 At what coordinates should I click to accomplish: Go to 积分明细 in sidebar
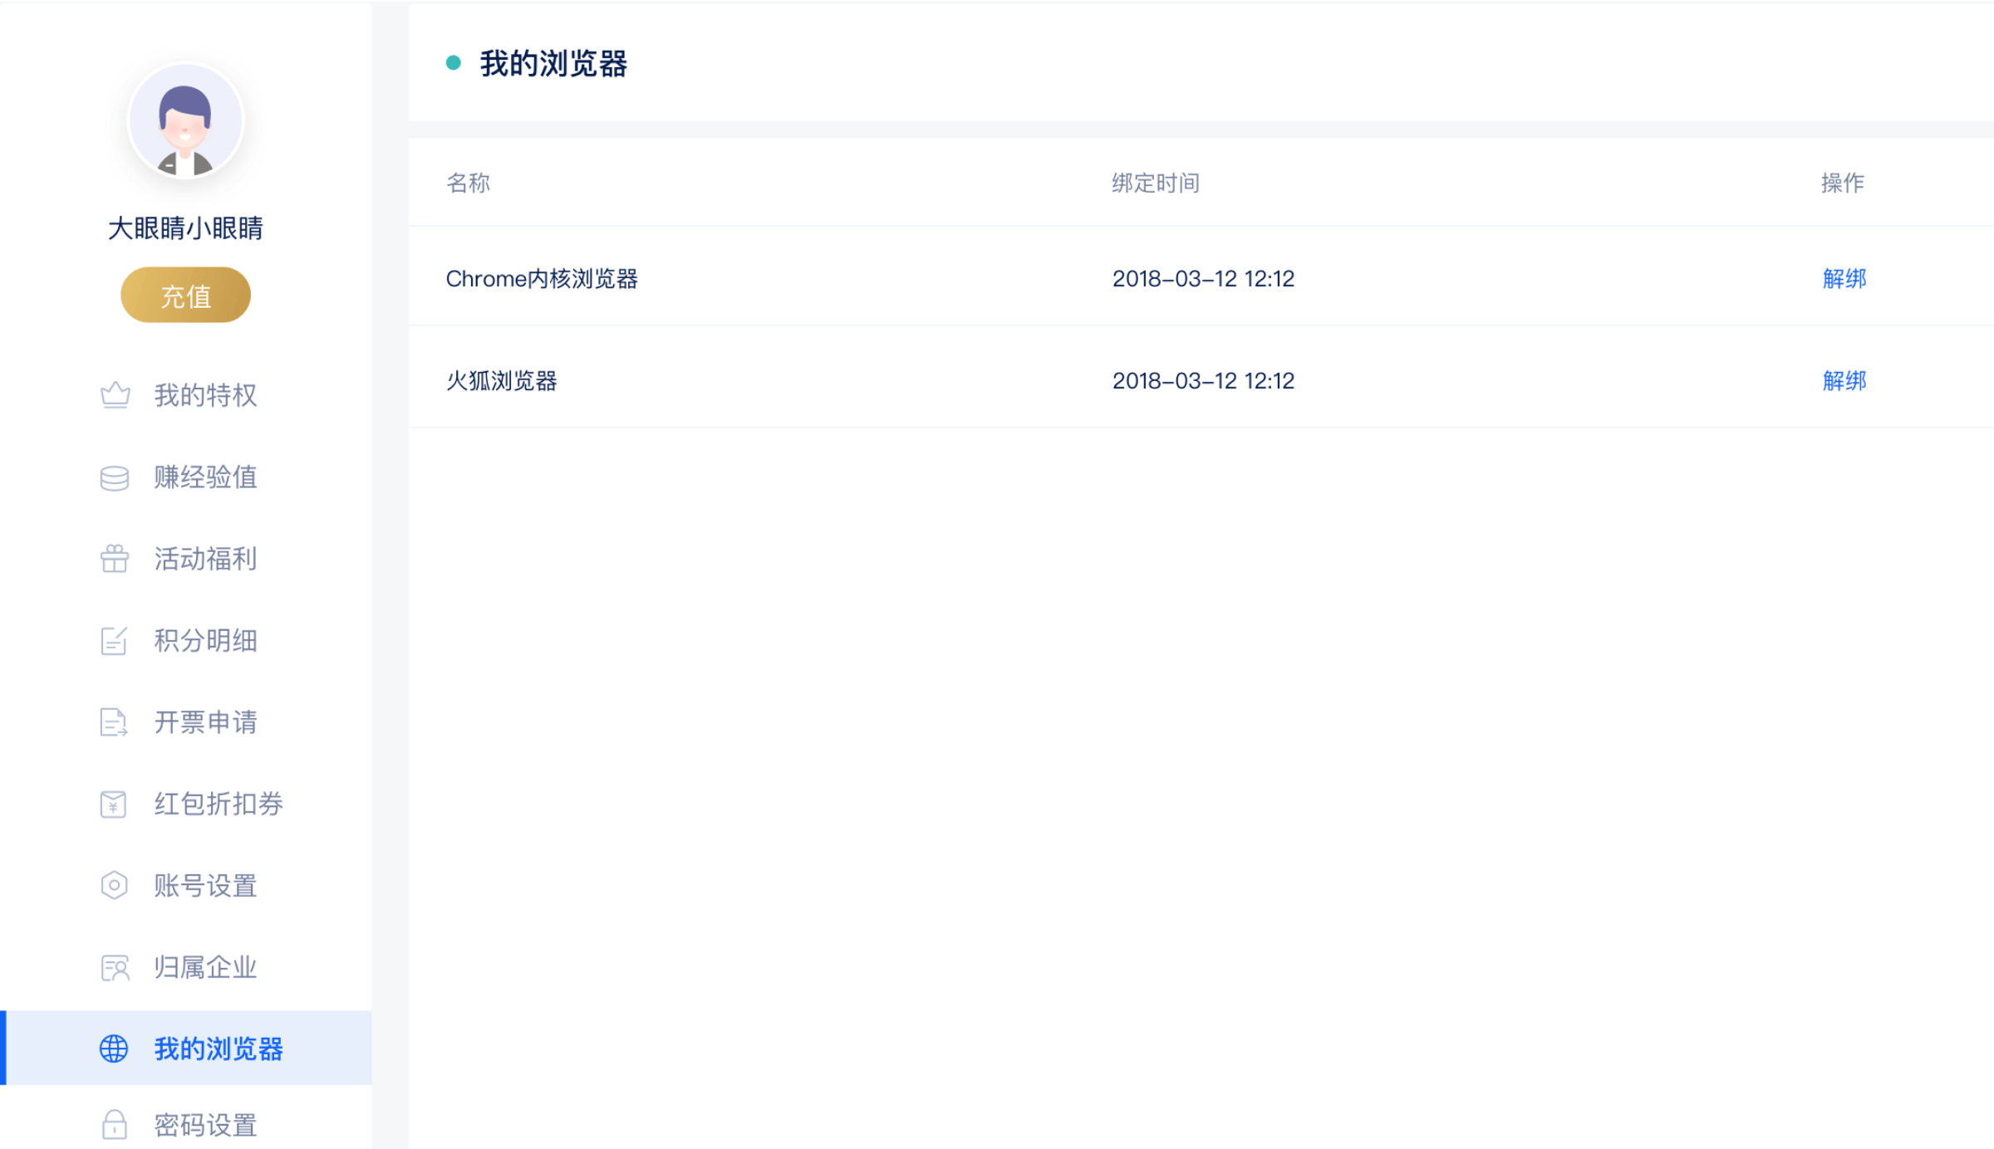pyautogui.click(x=205, y=641)
